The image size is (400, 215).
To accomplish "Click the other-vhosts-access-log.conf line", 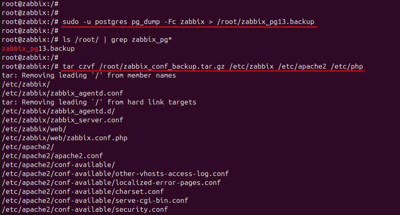I will click(115, 174).
